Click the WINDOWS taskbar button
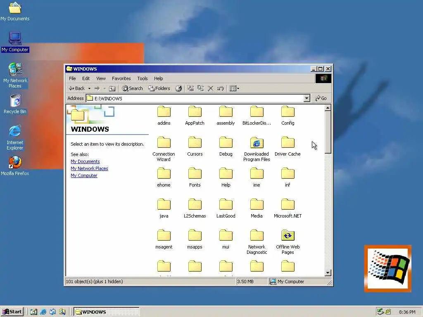The height and width of the screenshot is (317, 423). click(x=107, y=312)
